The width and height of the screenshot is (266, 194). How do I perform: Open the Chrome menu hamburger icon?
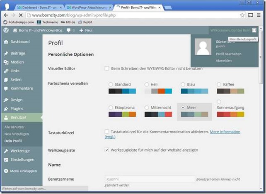pyautogui.click(x=259, y=15)
